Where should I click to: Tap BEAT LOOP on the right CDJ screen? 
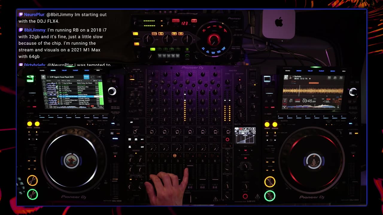click(x=329, y=78)
